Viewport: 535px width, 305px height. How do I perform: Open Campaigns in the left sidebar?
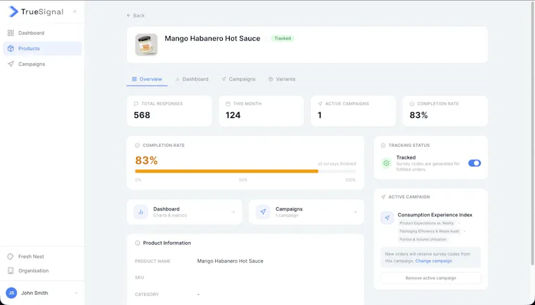click(42, 64)
